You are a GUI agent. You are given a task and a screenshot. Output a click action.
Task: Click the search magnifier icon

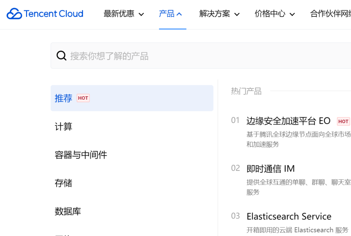[61, 56]
